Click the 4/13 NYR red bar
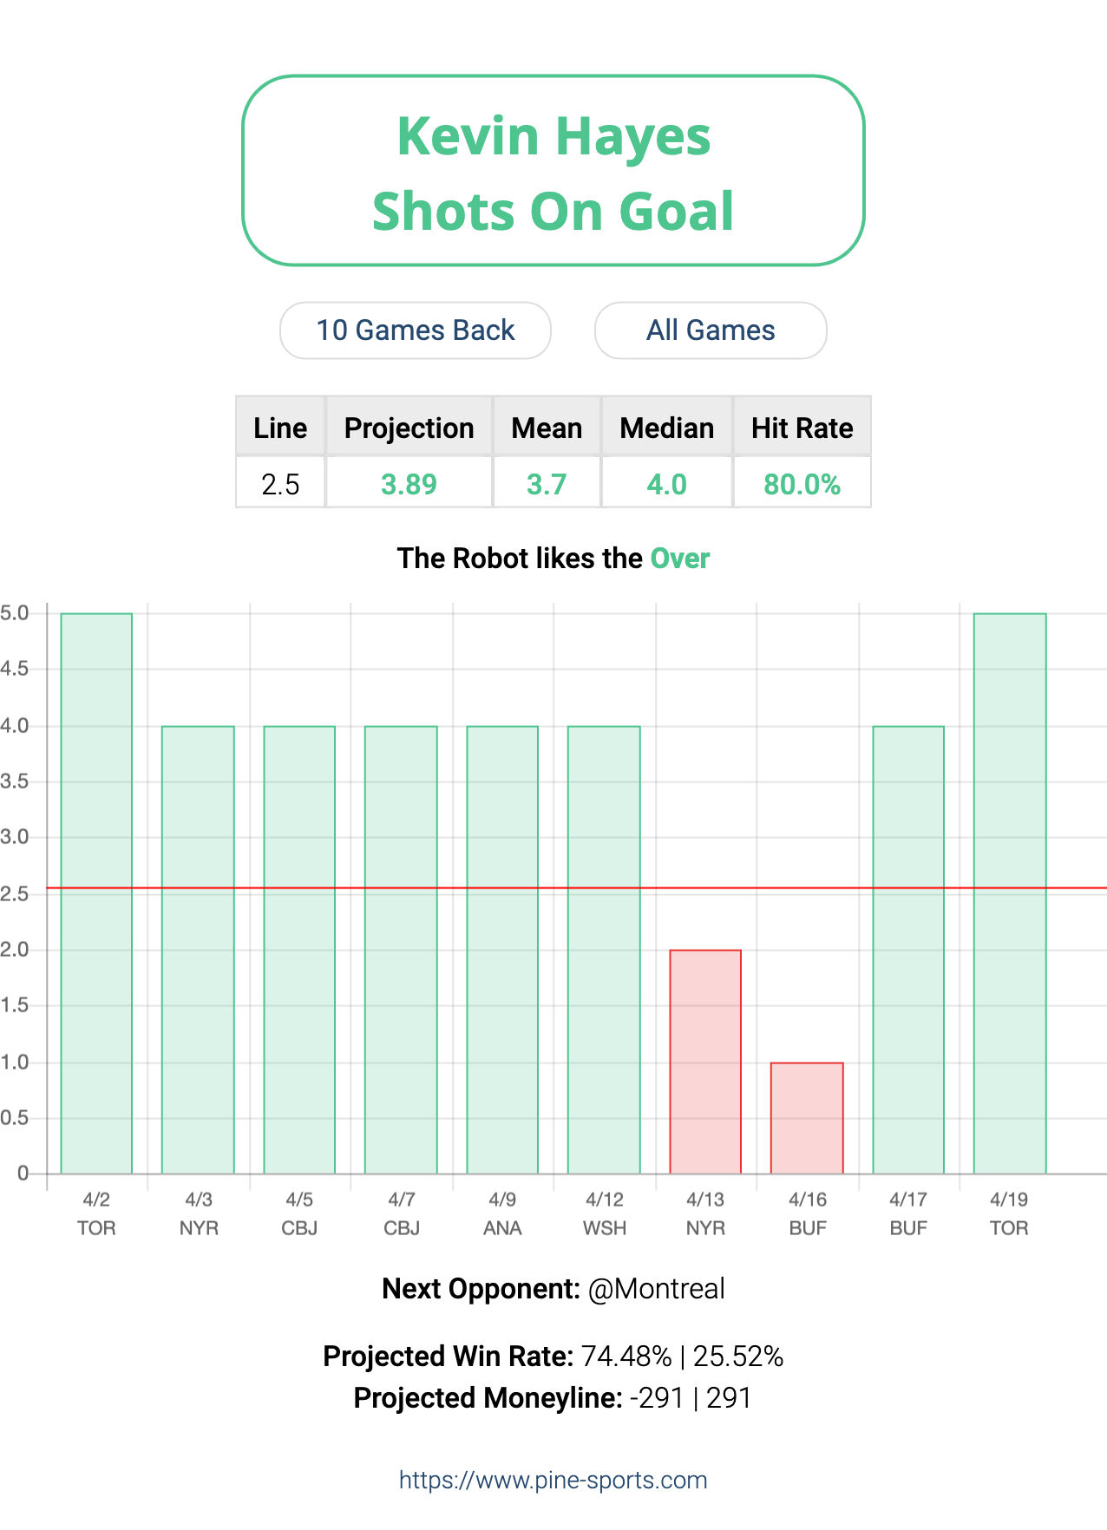This screenshot has height=1530, width=1107. pyautogui.click(x=705, y=1062)
